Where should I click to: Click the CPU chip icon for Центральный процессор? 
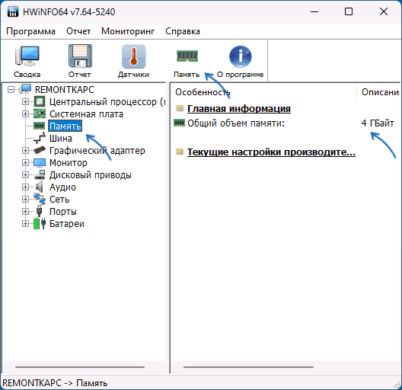point(40,101)
